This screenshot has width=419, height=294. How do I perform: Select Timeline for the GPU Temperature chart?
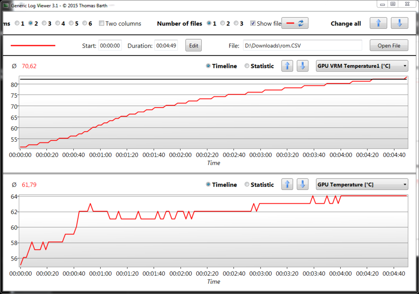[x=208, y=184]
